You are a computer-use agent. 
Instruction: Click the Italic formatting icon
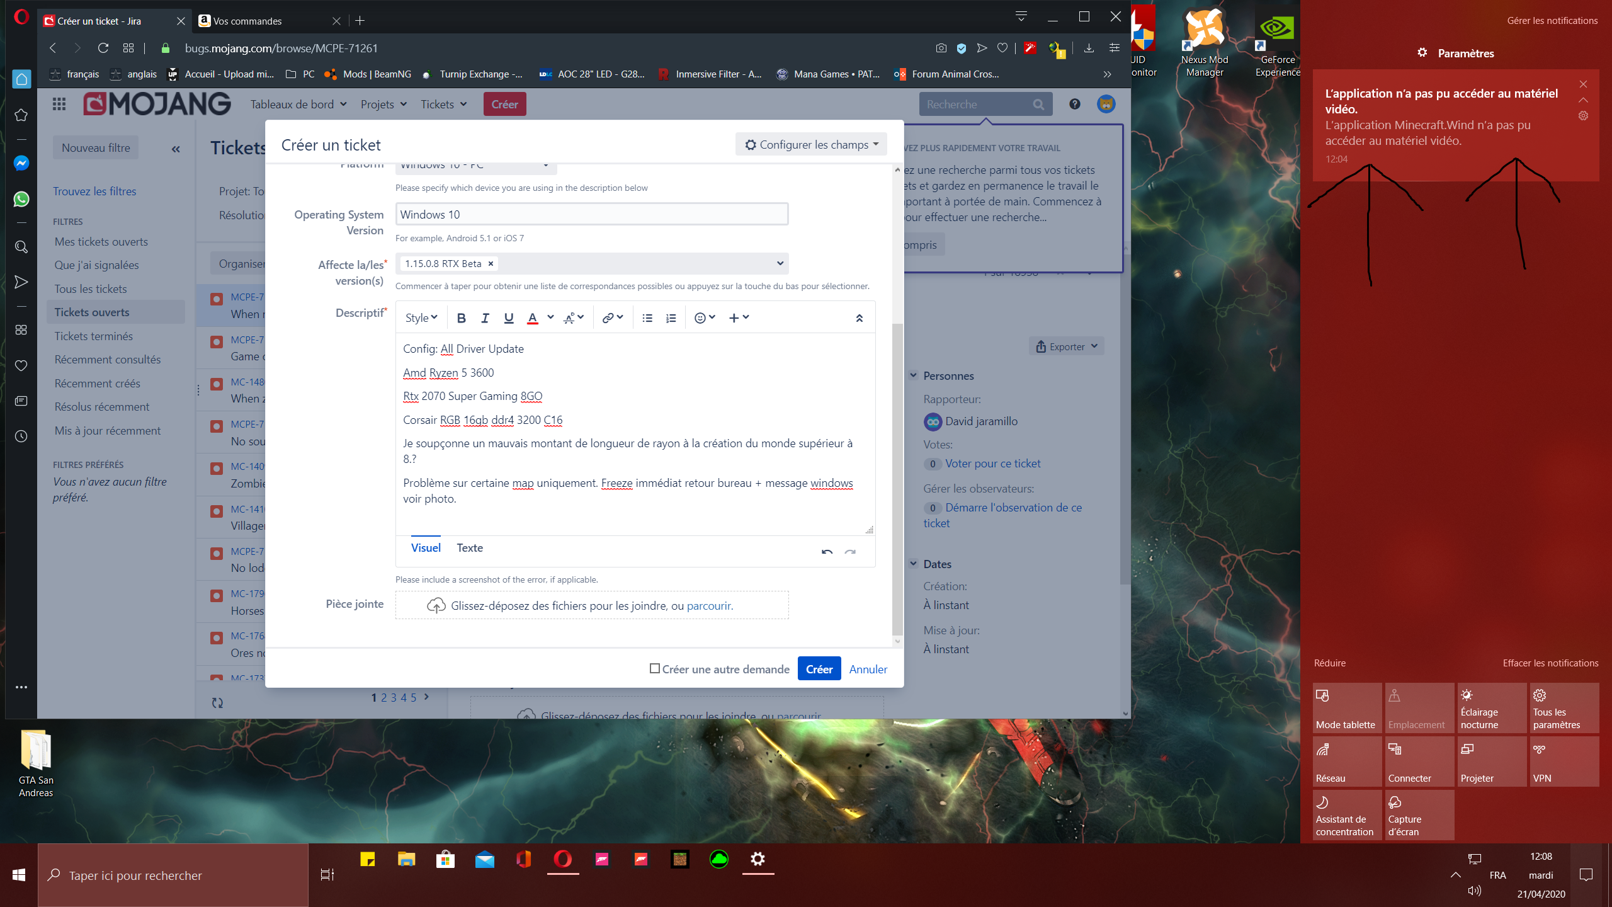tap(485, 318)
